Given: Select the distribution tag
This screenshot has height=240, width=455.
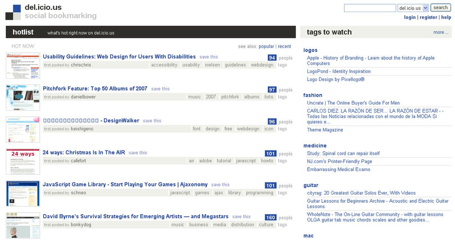Looking at the screenshot, I should click(x=242, y=225).
